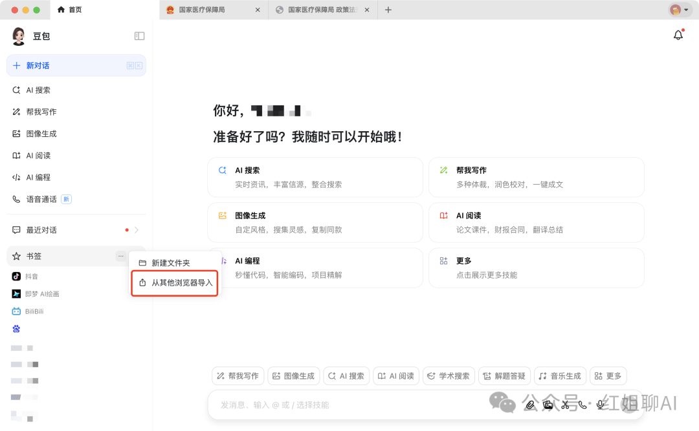The width and height of the screenshot is (699, 431).
Task: Click the scissors screenshot icon in input
Action: [565, 405]
